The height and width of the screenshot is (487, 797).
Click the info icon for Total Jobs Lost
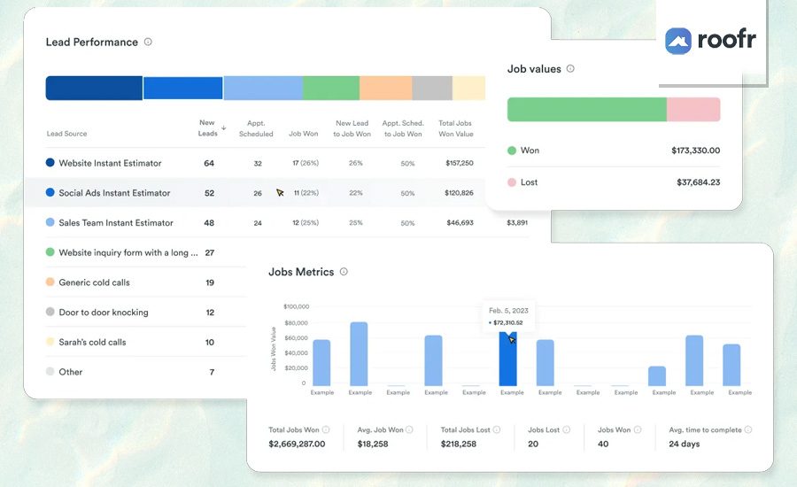point(497,429)
